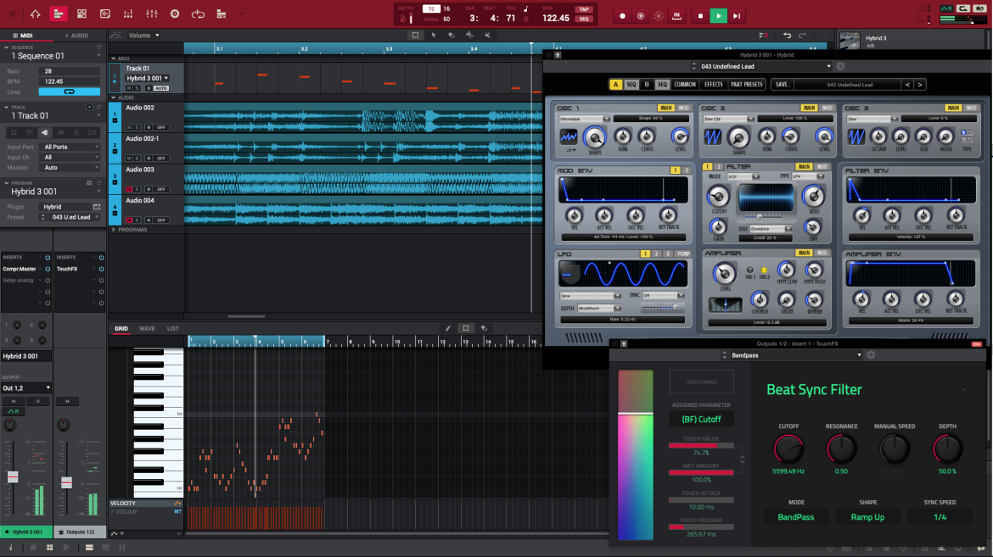Viewport: 993px width, 557px height.
Task: Click the Overdub button
Action: (640, 16)
